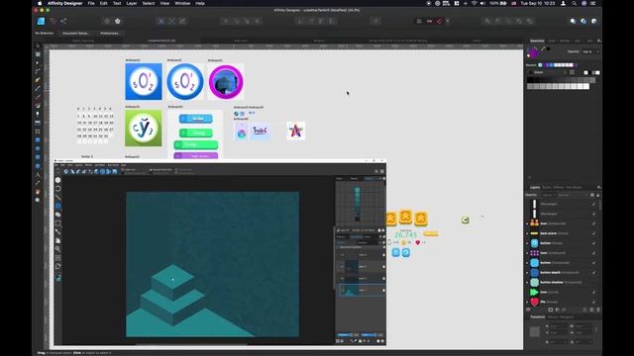Expand the best score group layer
This screenshot has height=356, width=634.
(527, 233)
